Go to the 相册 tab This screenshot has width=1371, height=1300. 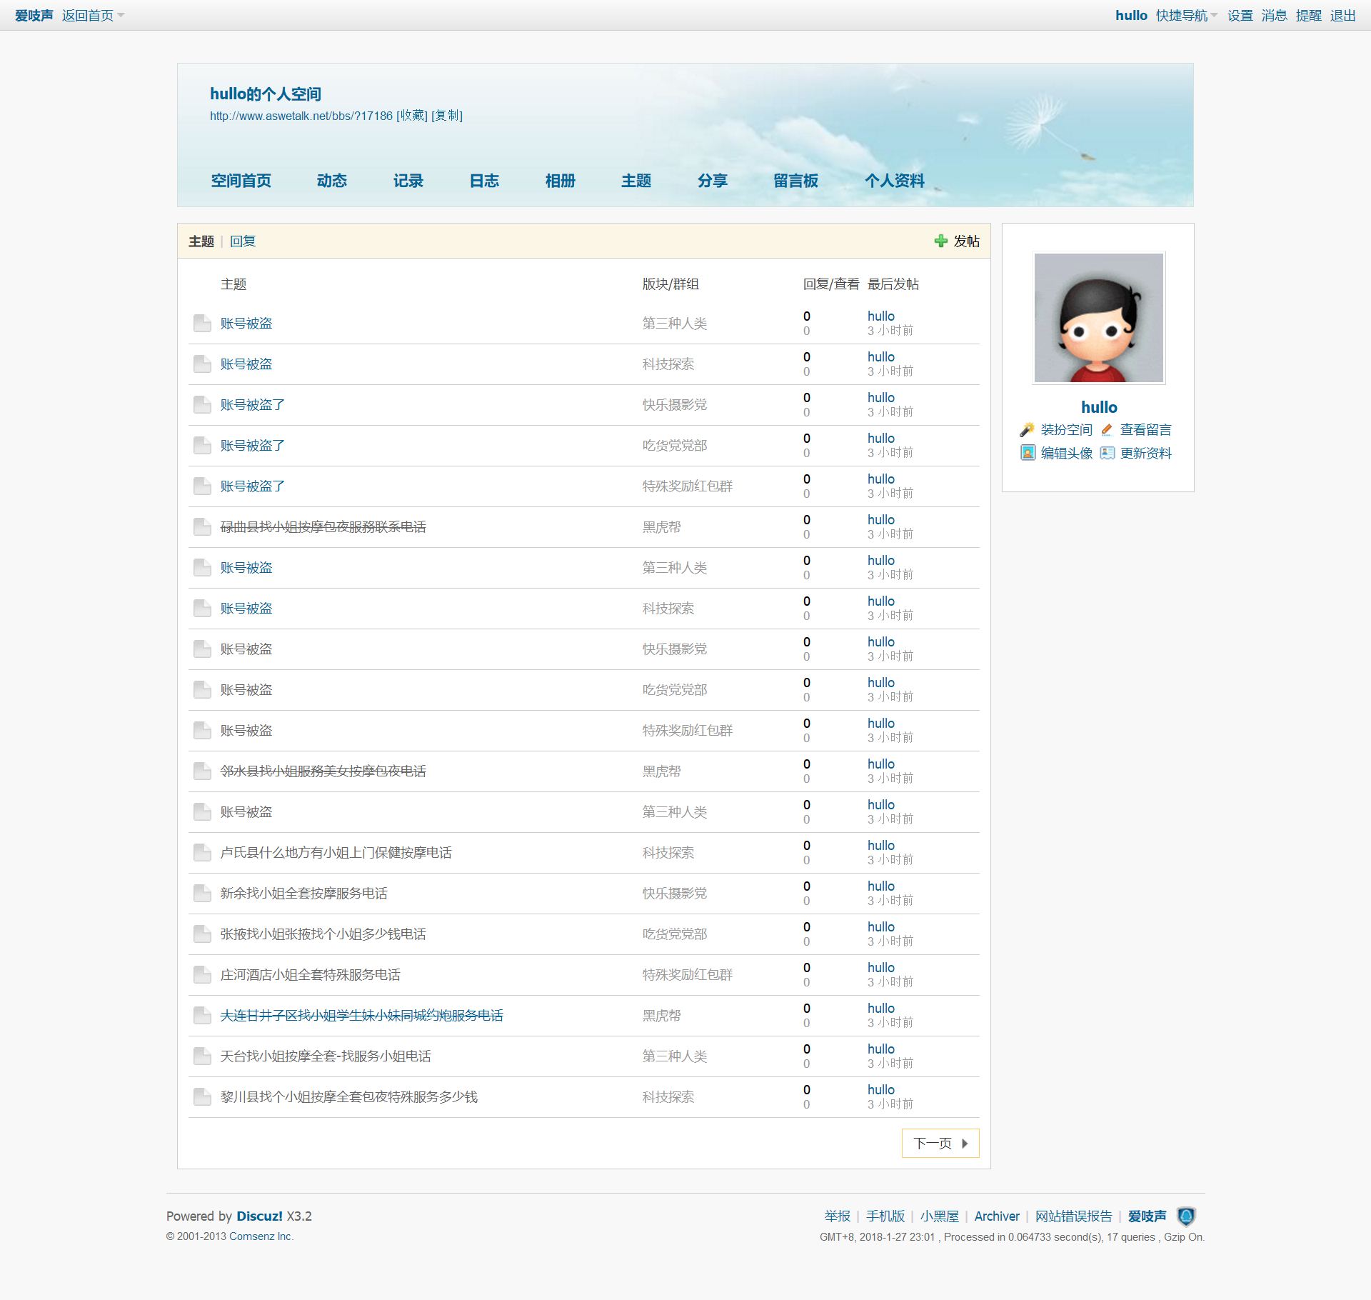click(561, 181)
